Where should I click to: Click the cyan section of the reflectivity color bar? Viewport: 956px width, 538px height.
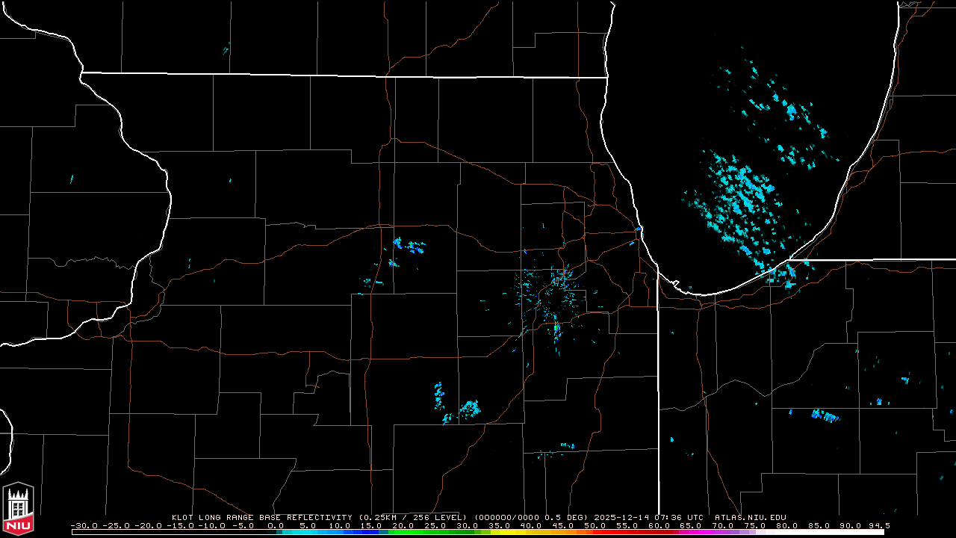coord(306,532)
